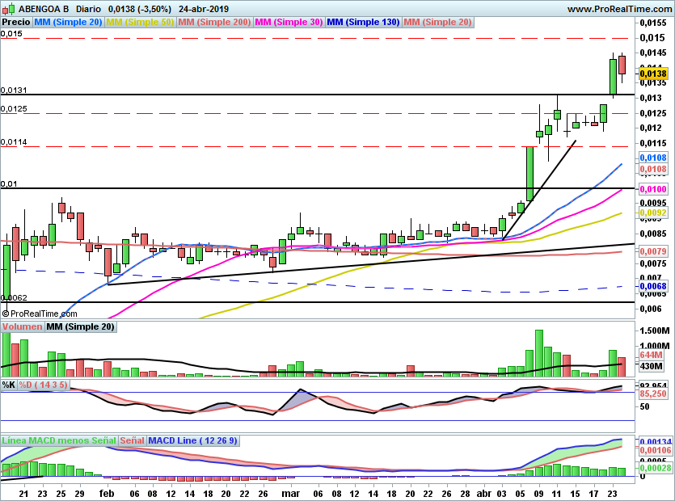Click the www.ProRealTime.com link

tap(619, 9)
